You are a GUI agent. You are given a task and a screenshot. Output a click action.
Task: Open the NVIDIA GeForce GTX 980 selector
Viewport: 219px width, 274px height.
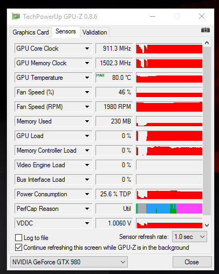tap(69, 262)
